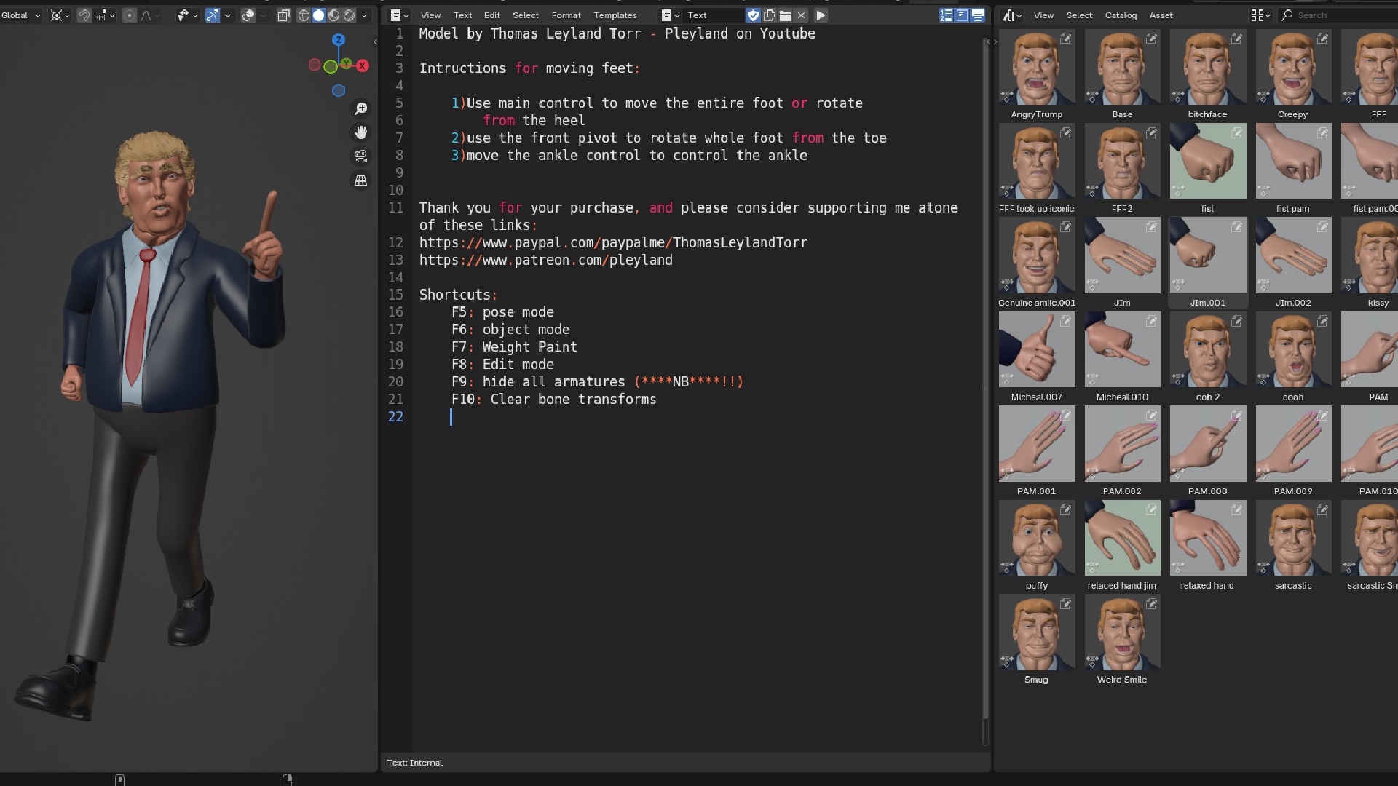Run the script with play button
The width and height of the screenshot is (1398, 786).
[x=821, y=15]
